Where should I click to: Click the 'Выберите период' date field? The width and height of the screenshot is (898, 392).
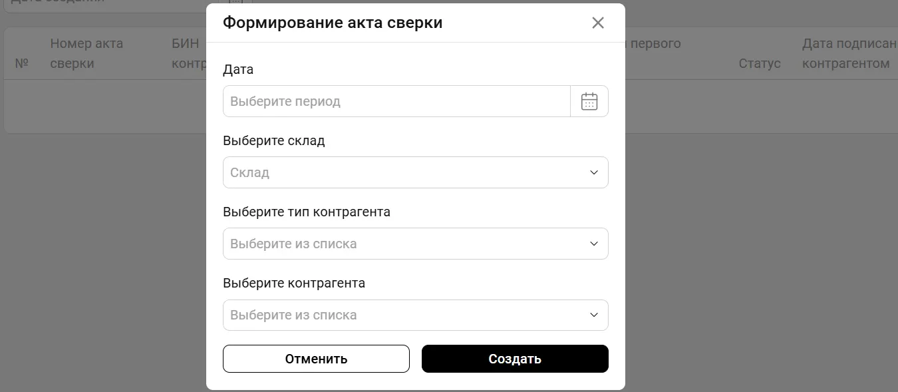(396, 101)
